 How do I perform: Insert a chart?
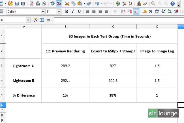(139, 4)
